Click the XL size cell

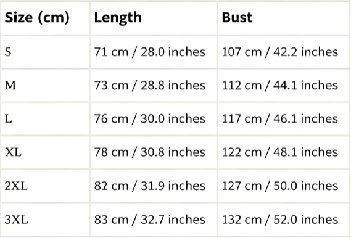click(x=45, y=152)
